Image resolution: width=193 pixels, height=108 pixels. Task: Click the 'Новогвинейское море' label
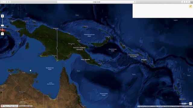[89, 35]
